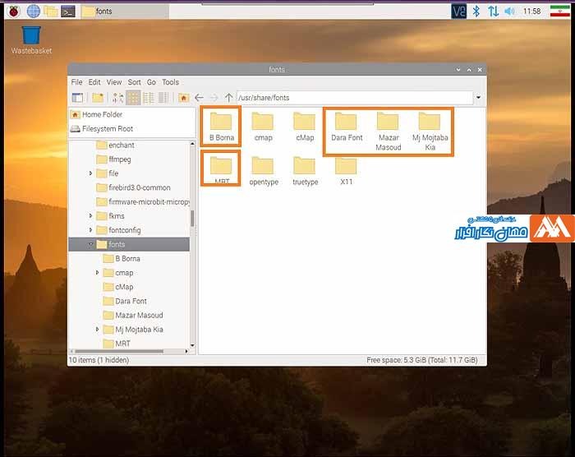Click Home Folder in the places panel
This screenshot has height=457, width=575.
(103, 115)
